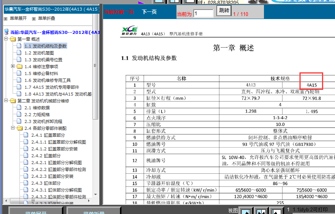Click the icon left of 菜单展开
335x214 pixels.
click(6, 19)
